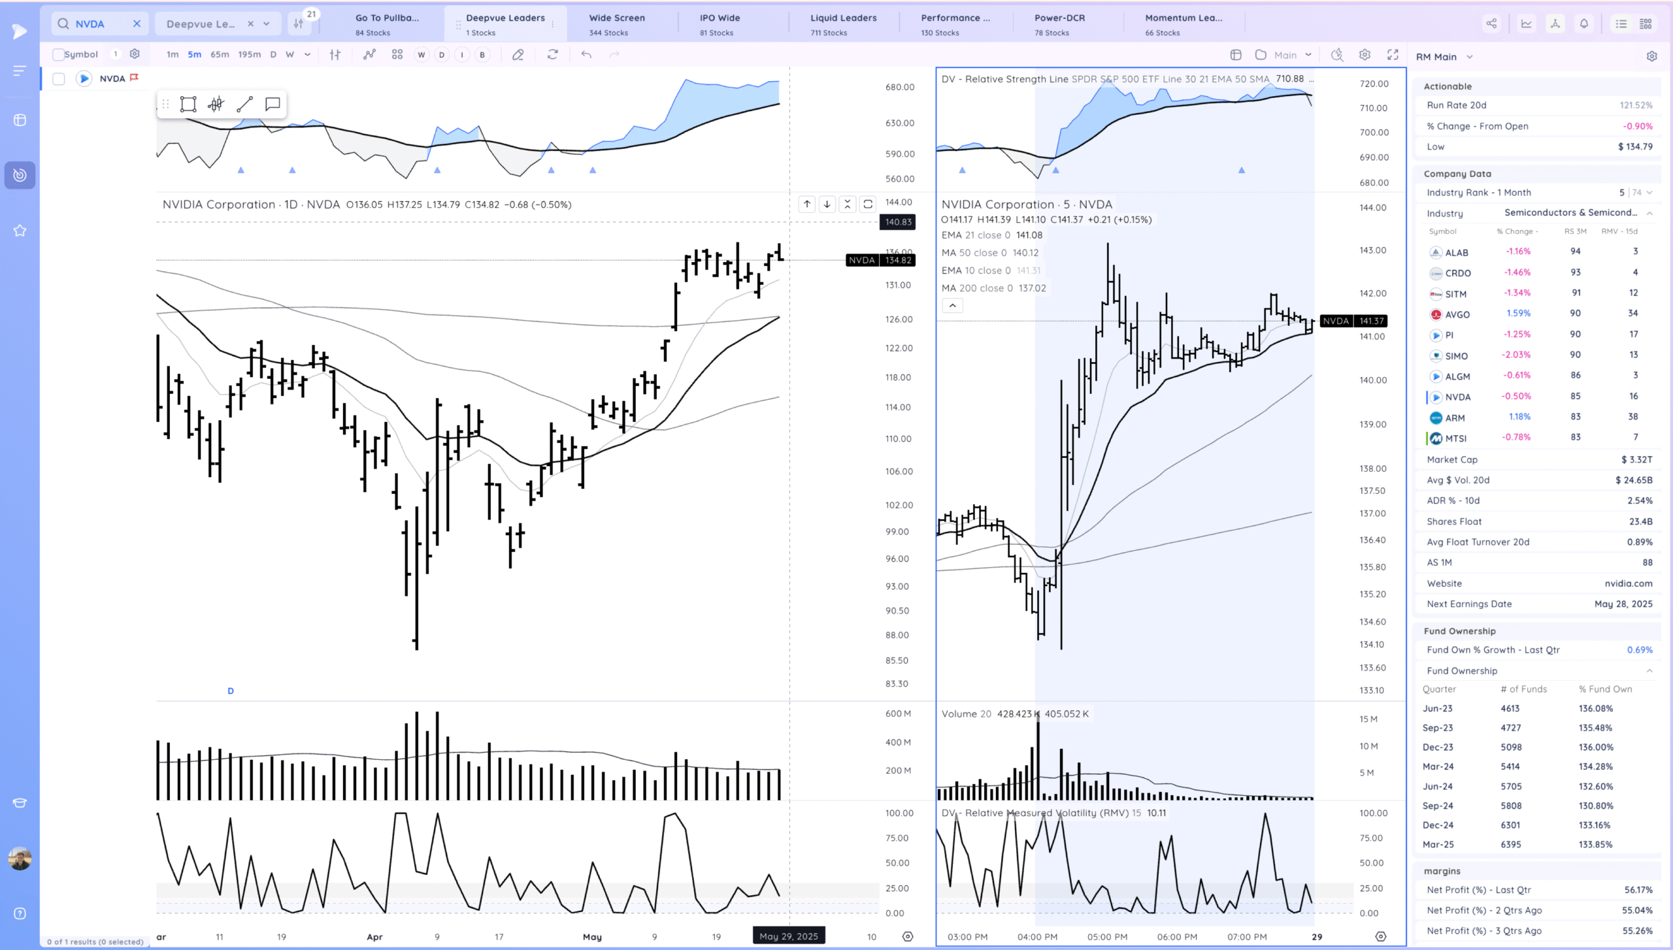
Task: Check the Symbol select-all checkbox
Action: [59, 55]
